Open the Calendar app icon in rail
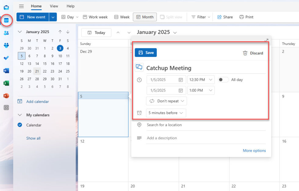This screenshot has width=299, height=191. [6, 20]
